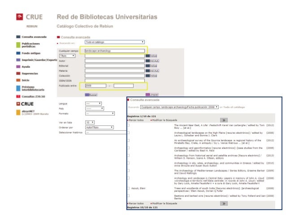286x215 pixels.
Task: Open the País dropdown
Action: [x=95, y=109]
